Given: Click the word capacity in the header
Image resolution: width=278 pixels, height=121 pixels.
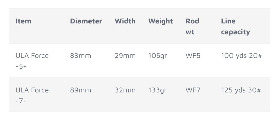Looking at the screenshot, I should (235, 32).
